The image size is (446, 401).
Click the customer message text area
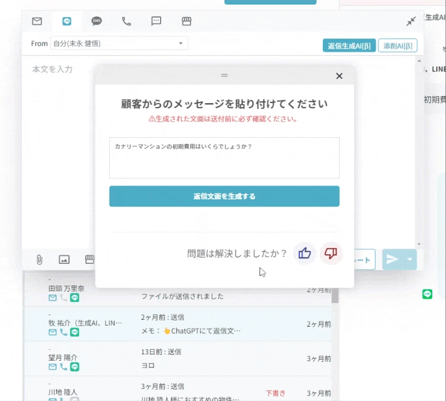click(224, 158)
